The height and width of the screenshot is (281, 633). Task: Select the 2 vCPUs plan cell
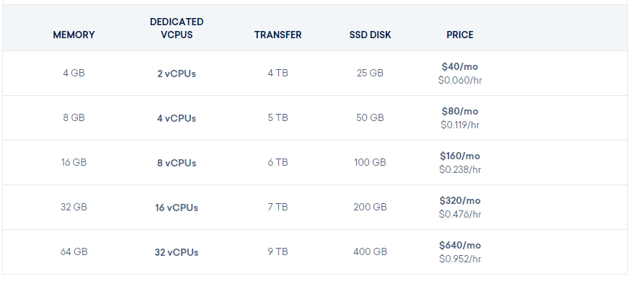177,74
